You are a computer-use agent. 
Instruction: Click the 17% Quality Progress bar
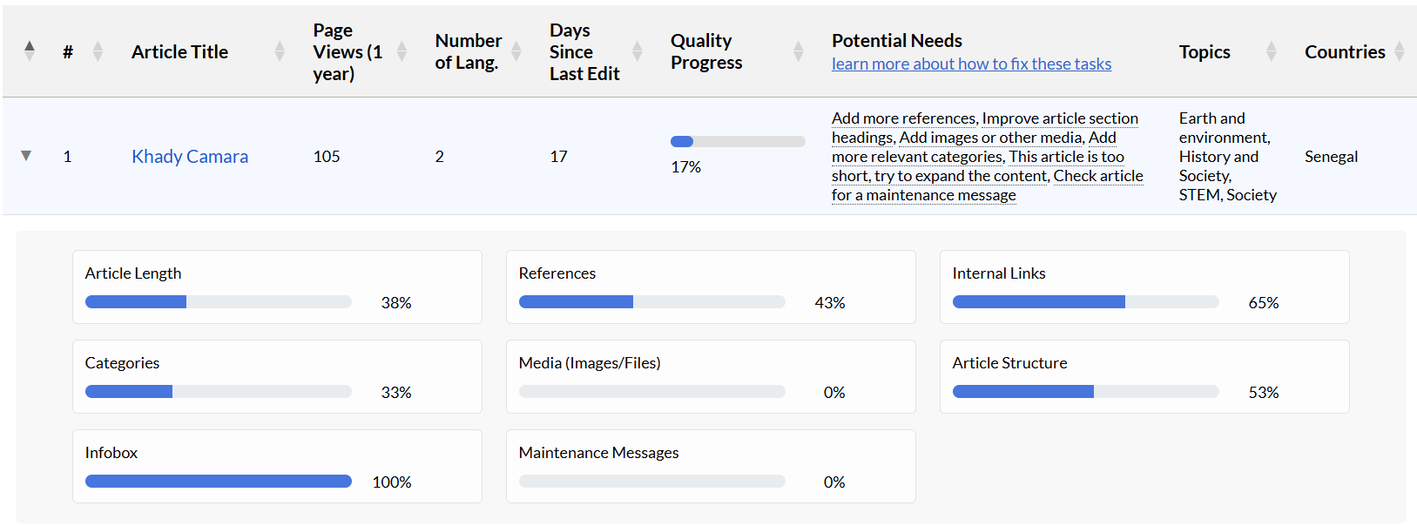coord(738,141)
